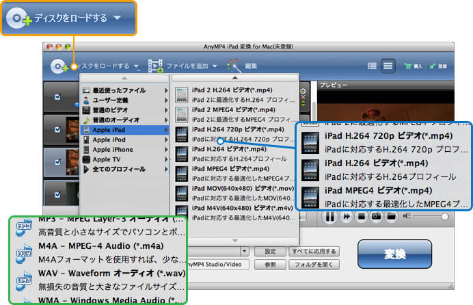This screenshot has width=473, height=305.
Task: Open the snapshot folder icon
Action: [x=391, y=216]
